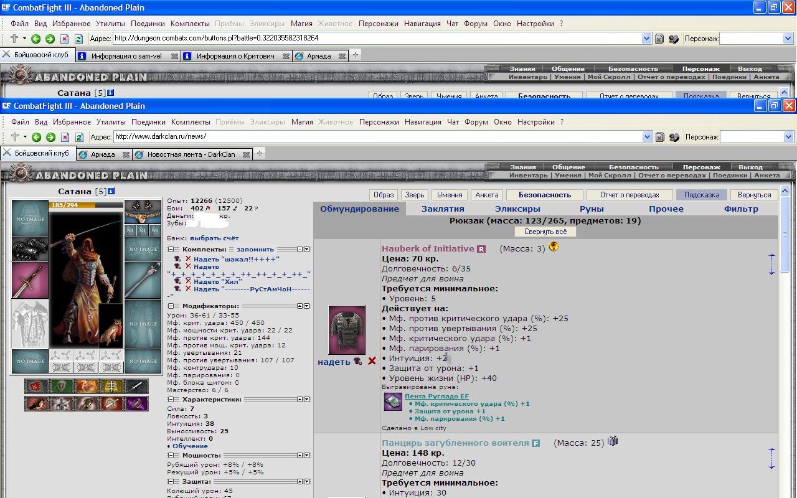
Task: Click the запомнить link in Комплекты
Action: point(255,249)
